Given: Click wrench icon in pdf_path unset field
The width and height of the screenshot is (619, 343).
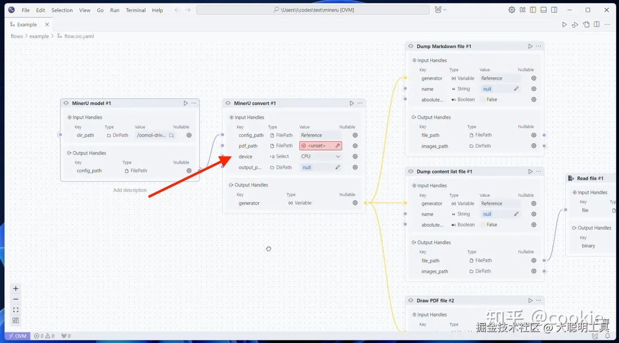Looking at the screenshot, I should [338, 146].
